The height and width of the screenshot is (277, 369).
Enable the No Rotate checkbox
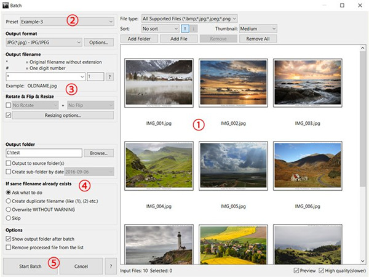pos(8,105)
